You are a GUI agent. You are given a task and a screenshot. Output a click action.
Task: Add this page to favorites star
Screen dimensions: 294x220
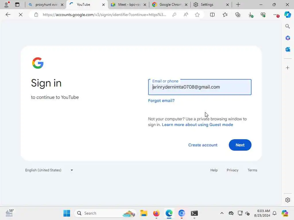pos(197,15)
